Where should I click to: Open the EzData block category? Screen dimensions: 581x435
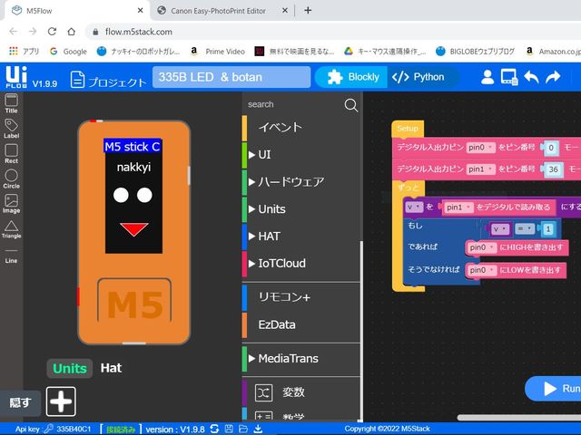point(301,324)
